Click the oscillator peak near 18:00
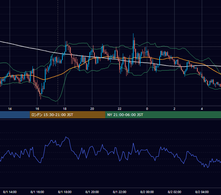This screenshot has width=221, height=195. pyautogui.click(x=66, y=137)
